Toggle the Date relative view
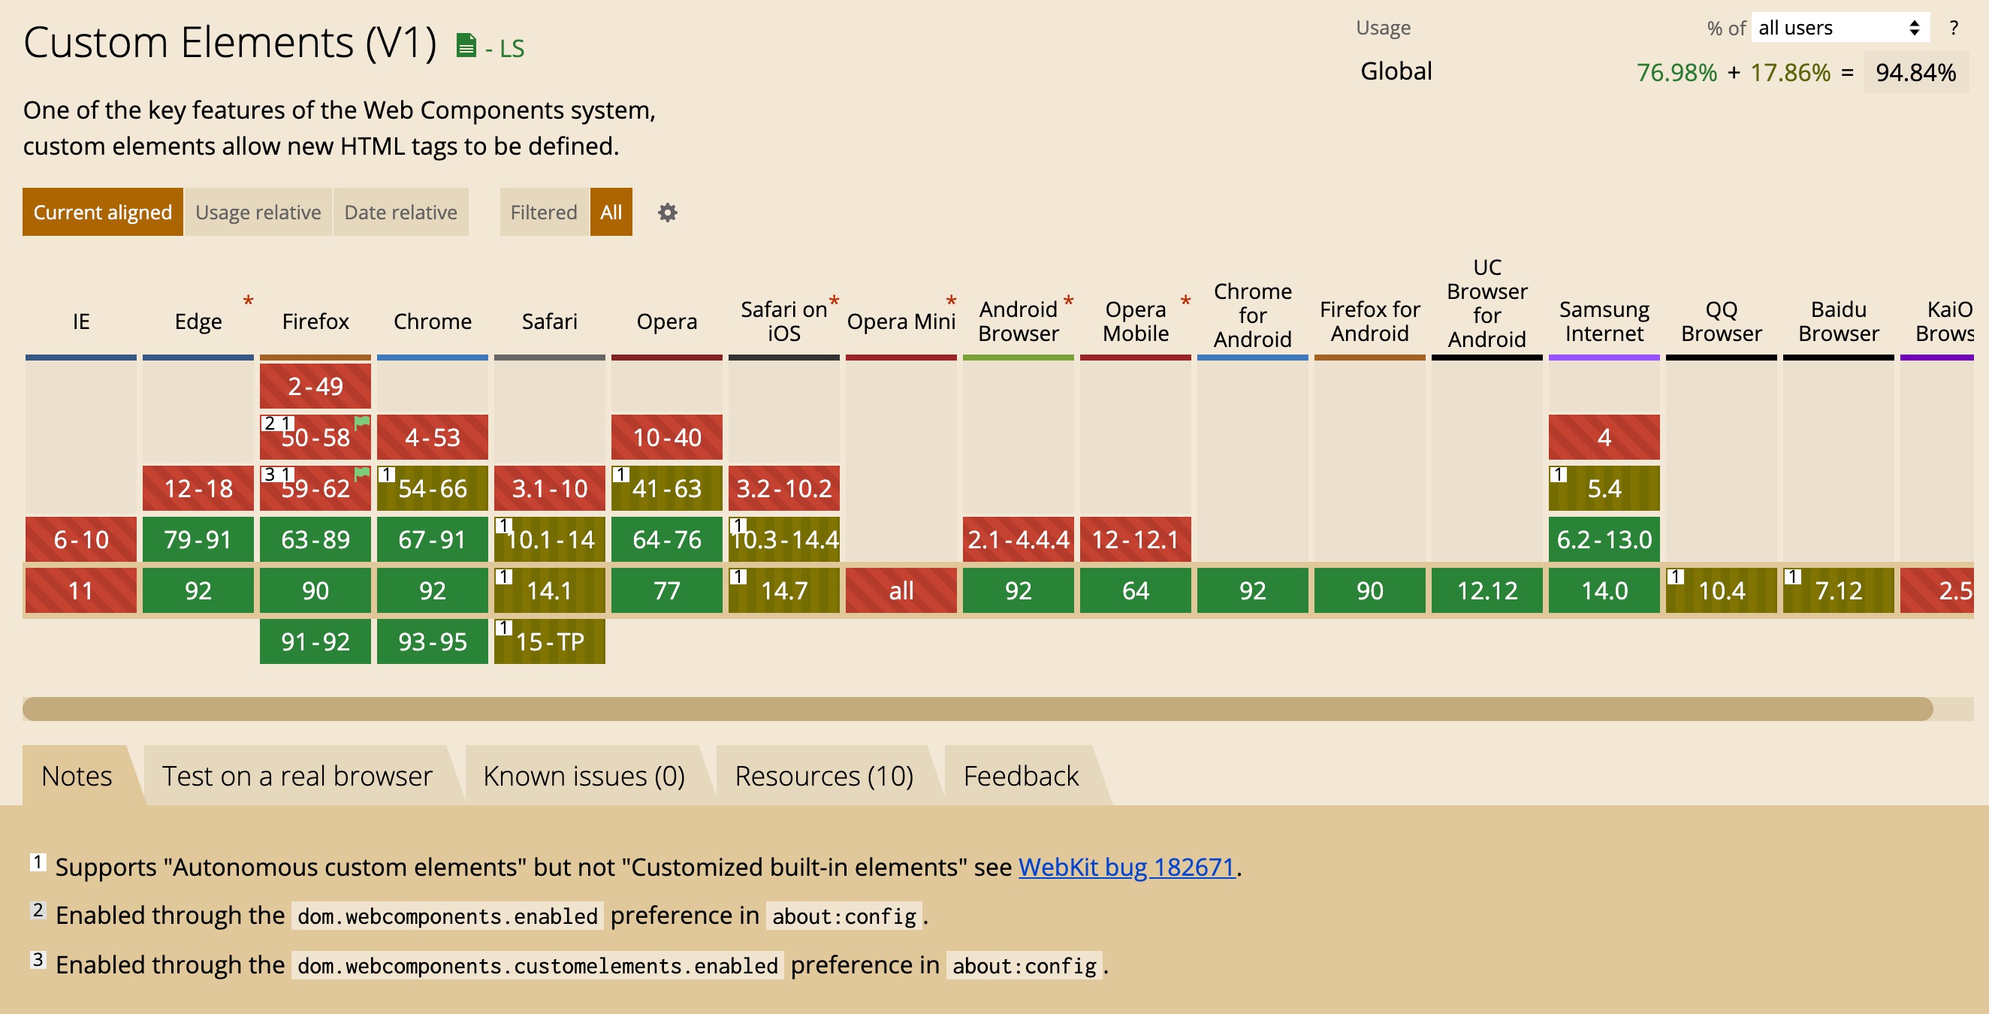1989x1014 pixels. click(x=401, y=212)
